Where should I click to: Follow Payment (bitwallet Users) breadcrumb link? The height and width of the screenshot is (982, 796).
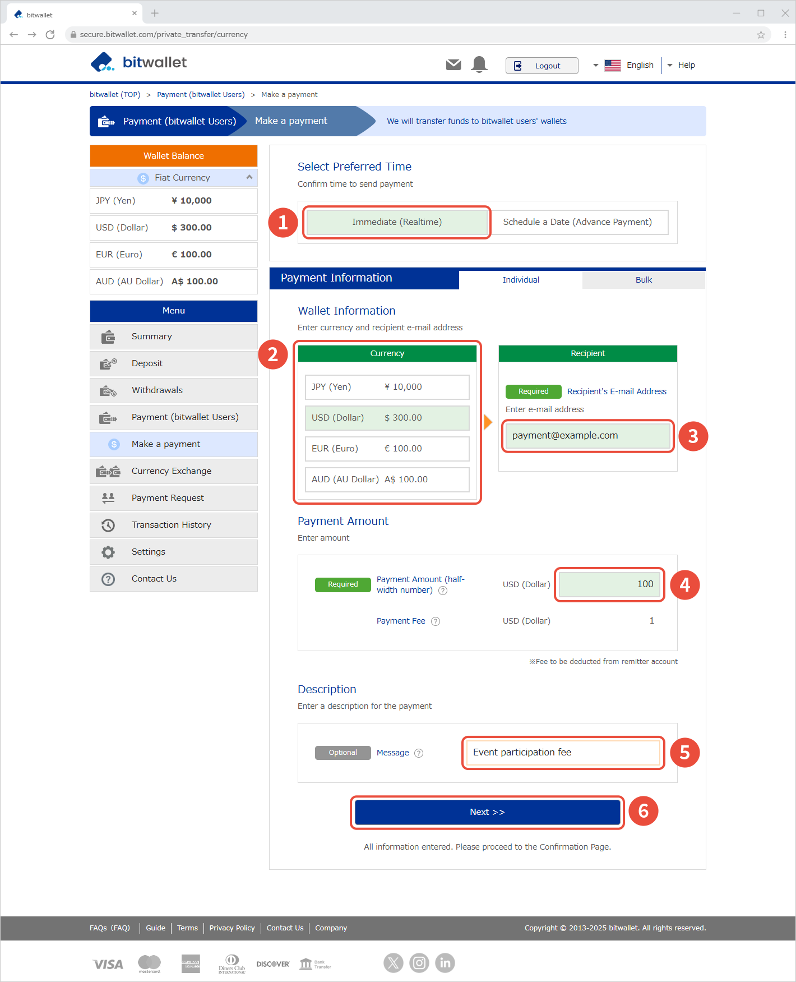pyautogui.click(x=201, y=95)
